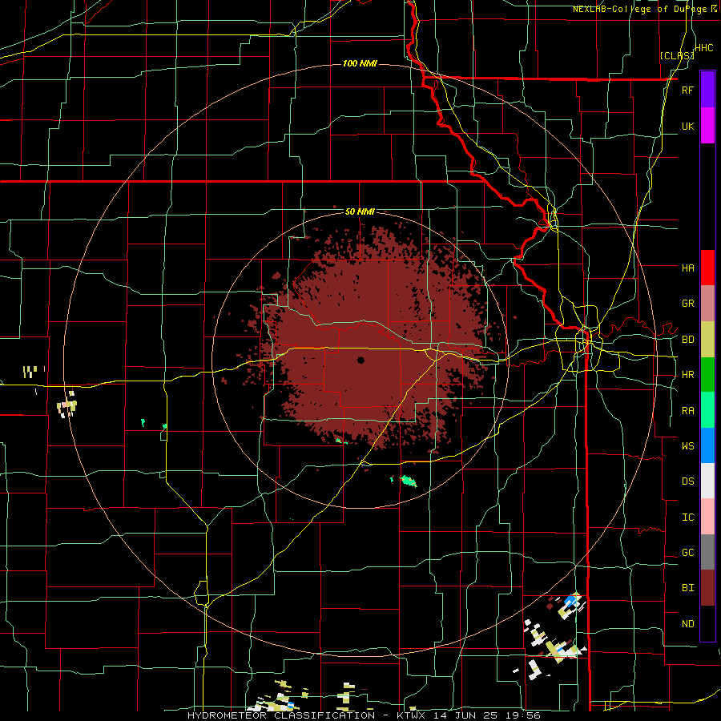The image size is (721, 721).
Task: Select the BD olive-yellow legend swatch
Action: pyautogui.click(x=707, y=340)
